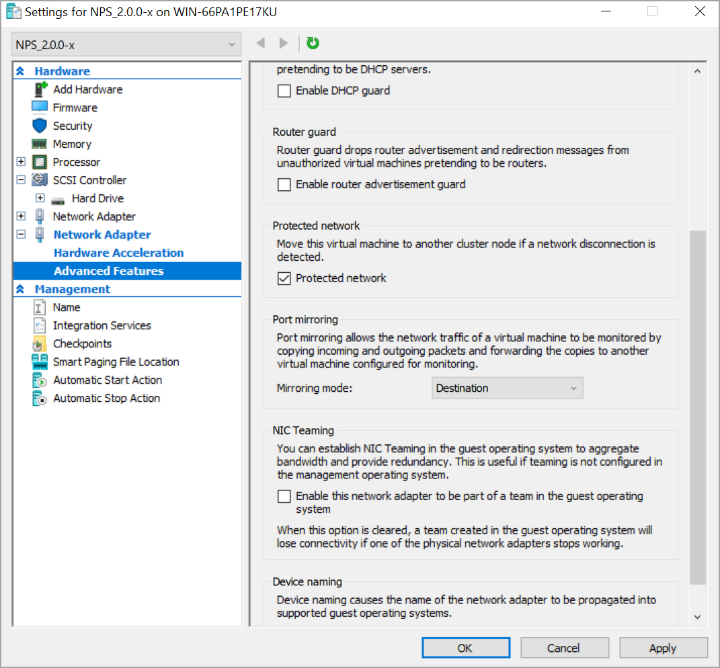Apply the current settings
The image size is (720, 668).
click(663, 647)
